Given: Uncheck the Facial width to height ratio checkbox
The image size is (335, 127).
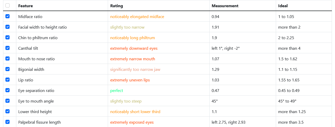Looking at the screenshot, I should point(7,27).
